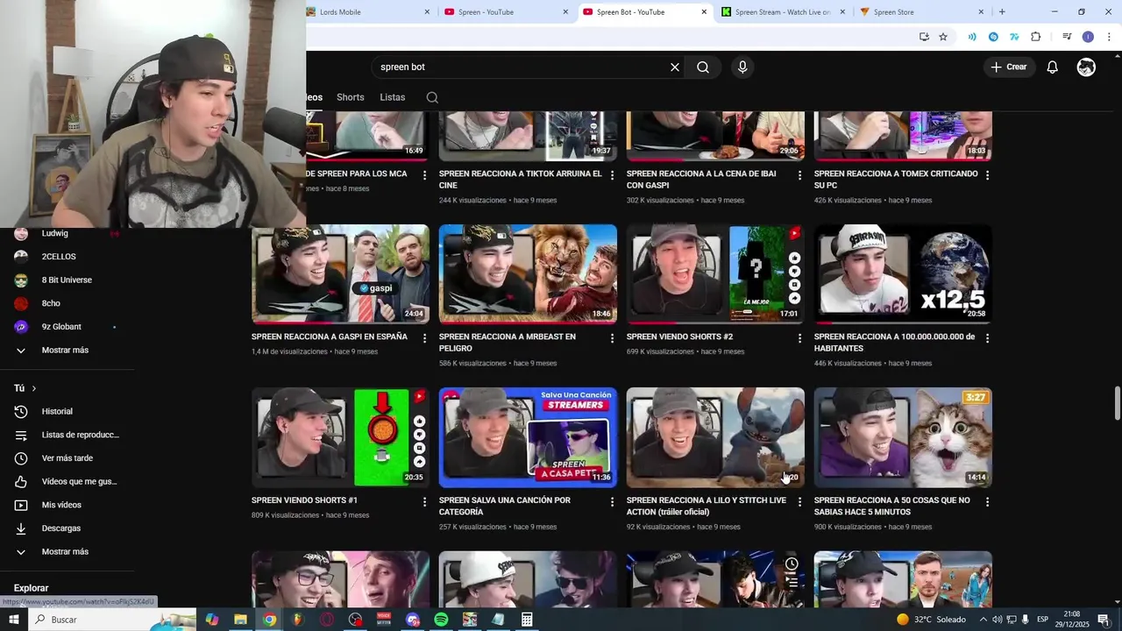Open Chrome profile avatar in toolbar
1122x631 pixels.
[x=1088, y=37]
